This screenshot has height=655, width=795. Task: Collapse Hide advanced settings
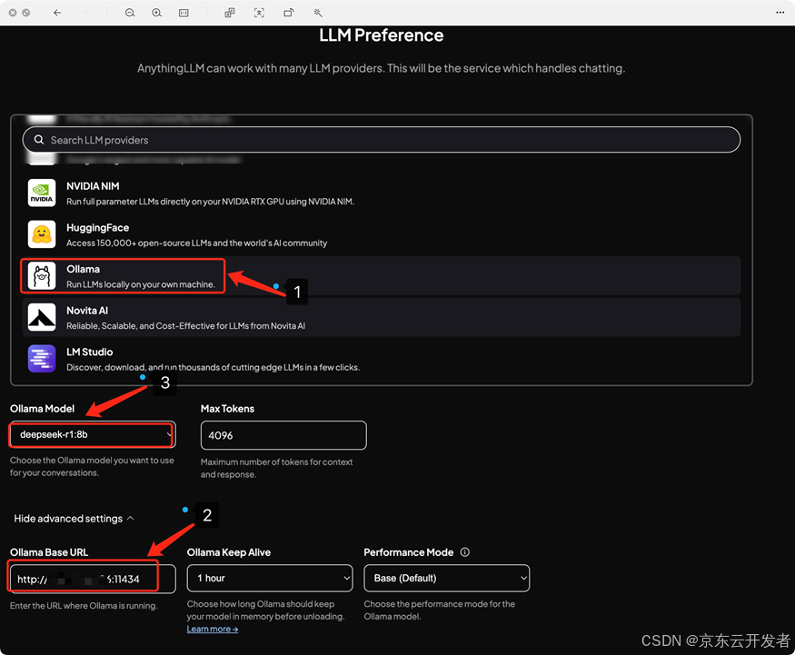74,518
